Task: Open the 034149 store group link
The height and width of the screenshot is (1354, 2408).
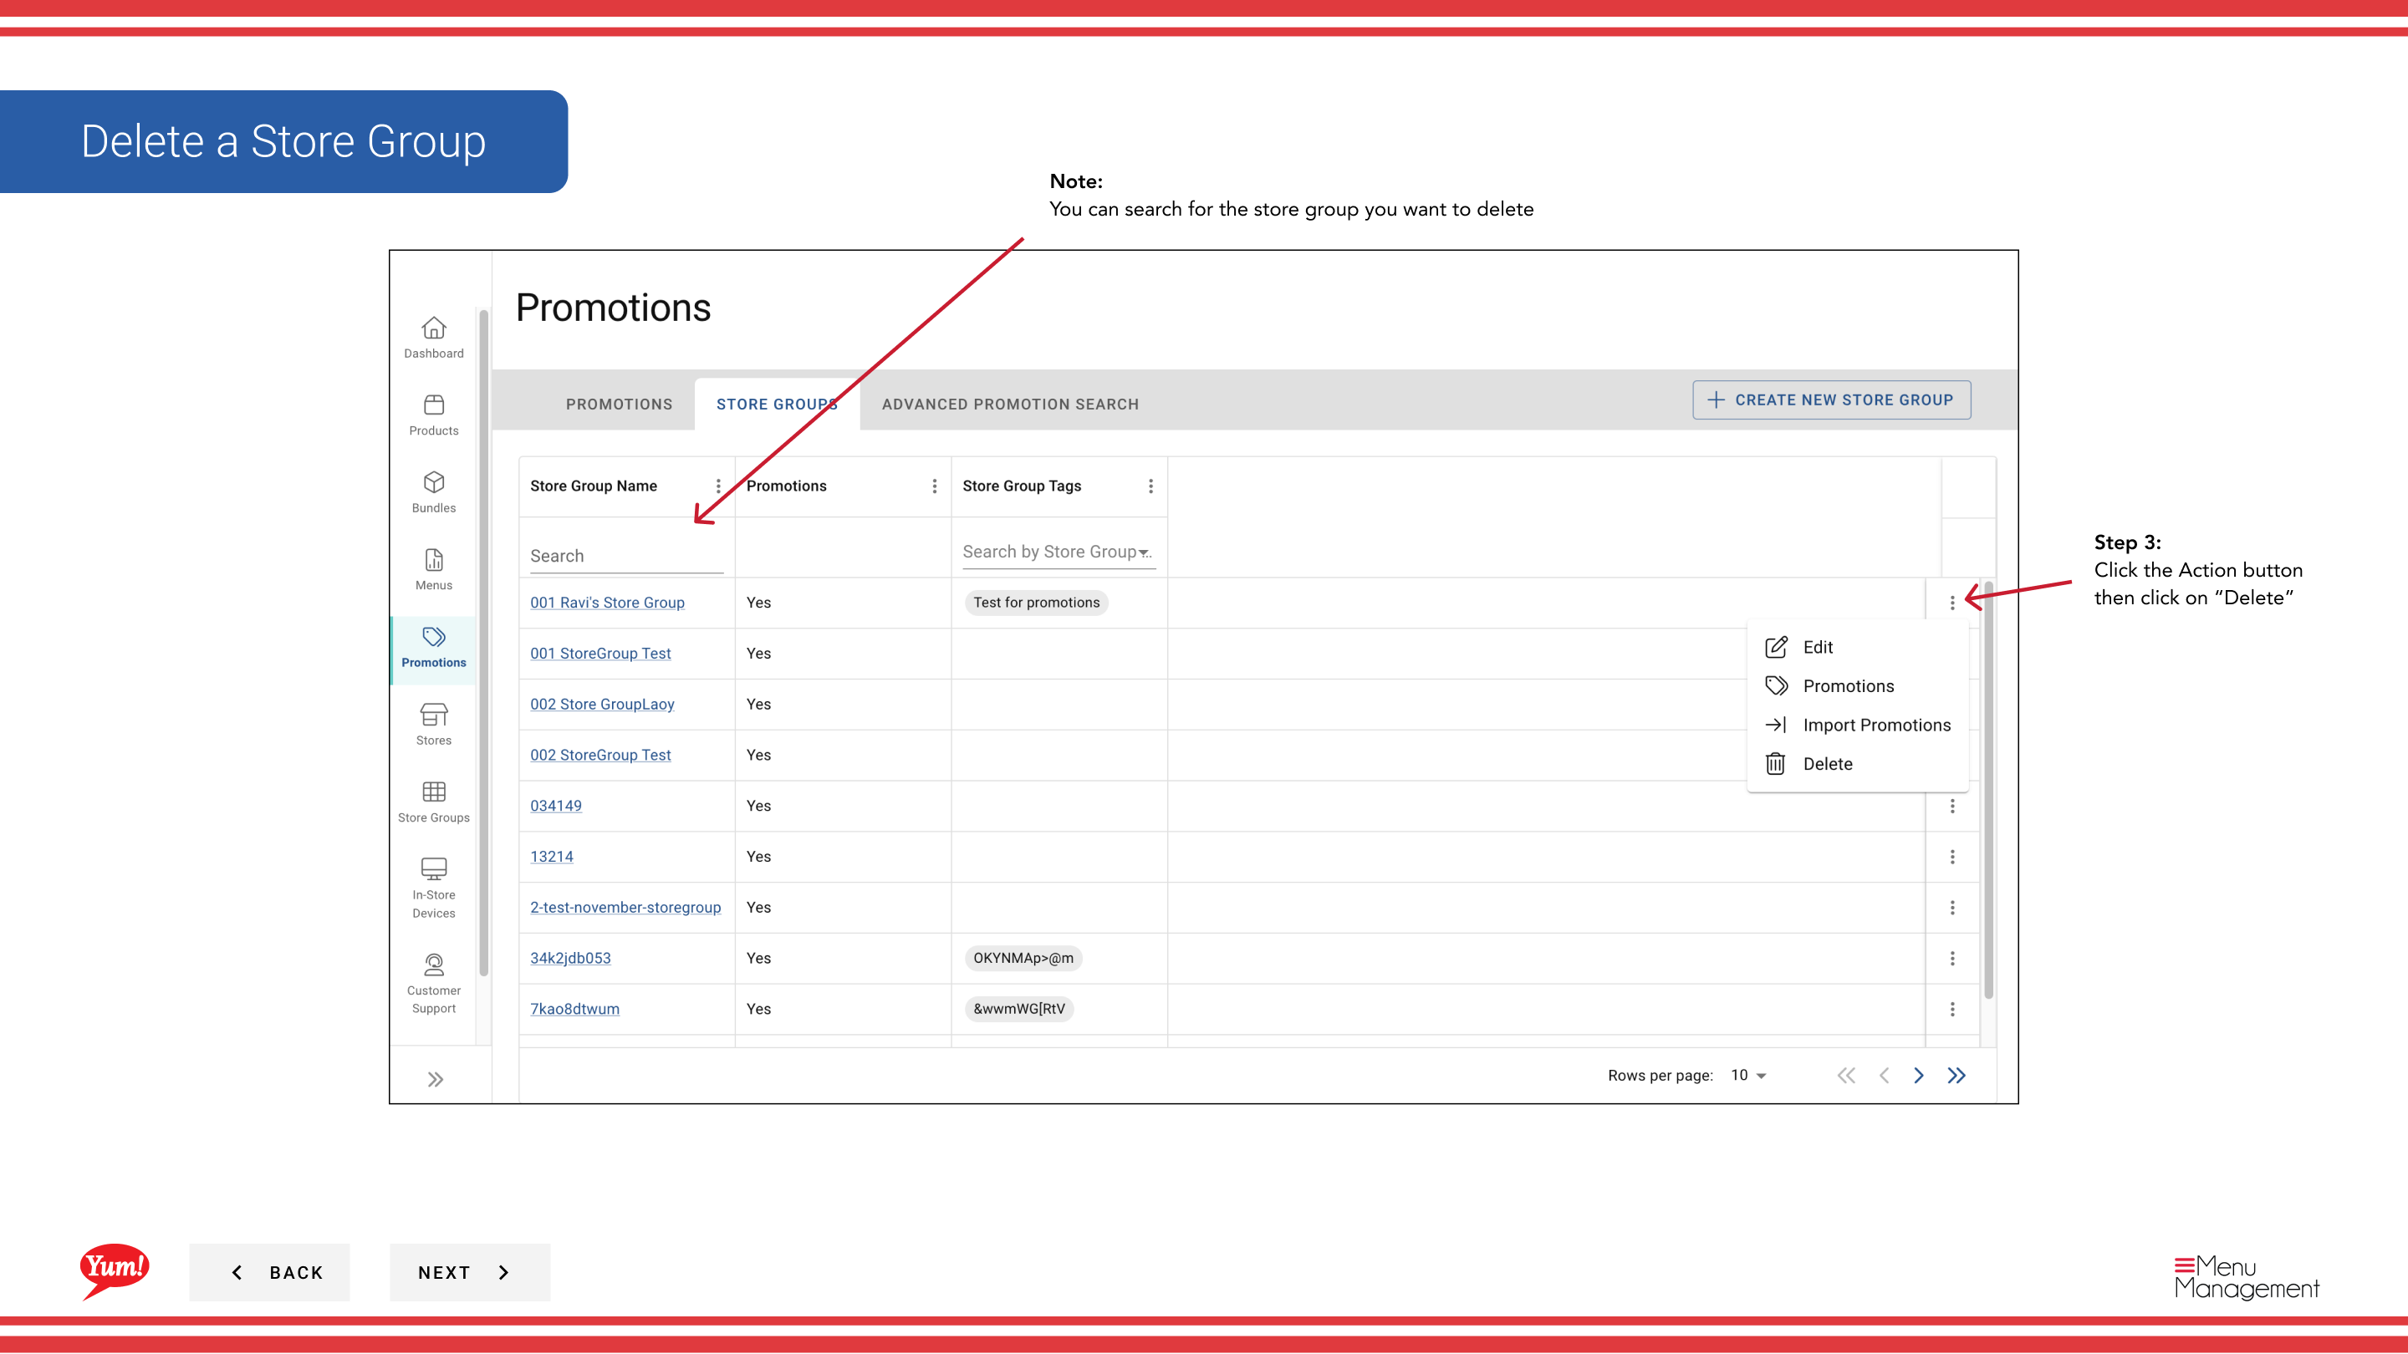Action: pyautogui.click(x=555, y=806)
